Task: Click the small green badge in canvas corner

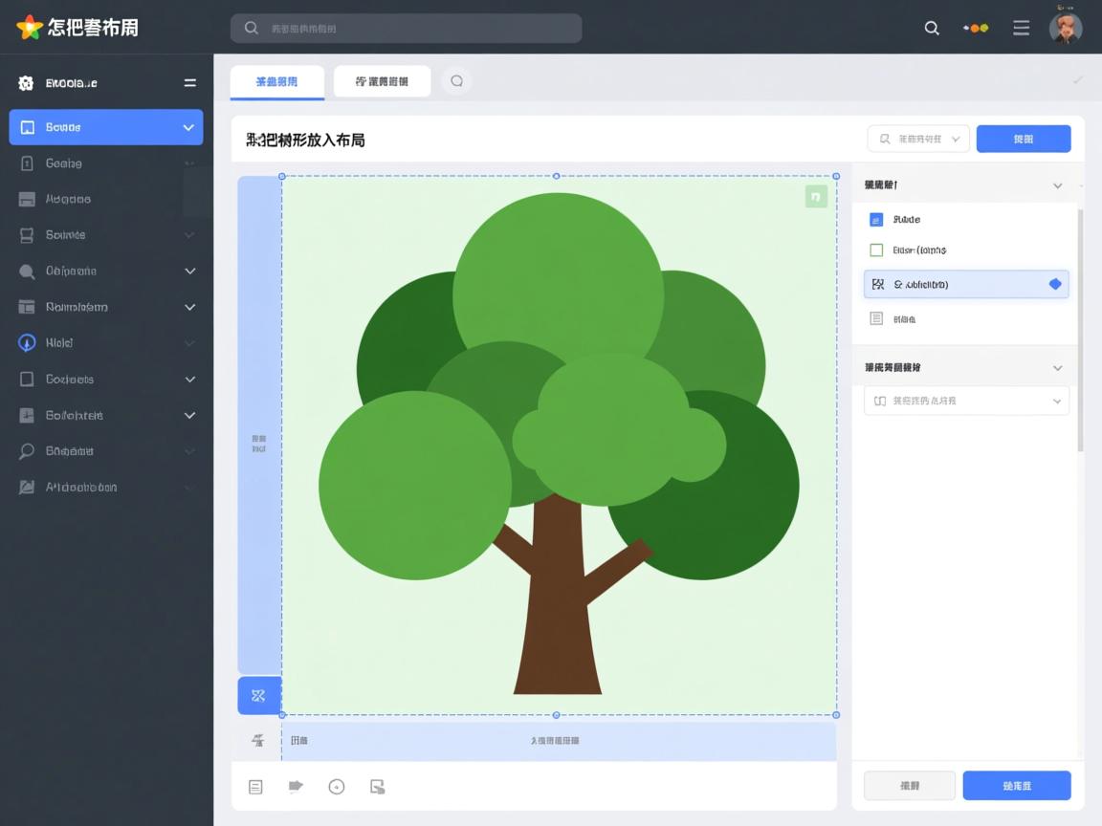Action: coord(815,197)
